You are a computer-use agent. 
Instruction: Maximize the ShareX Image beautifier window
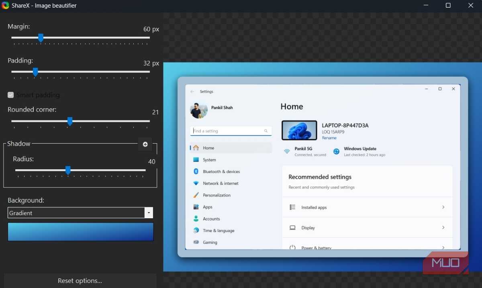pos(448,6)
